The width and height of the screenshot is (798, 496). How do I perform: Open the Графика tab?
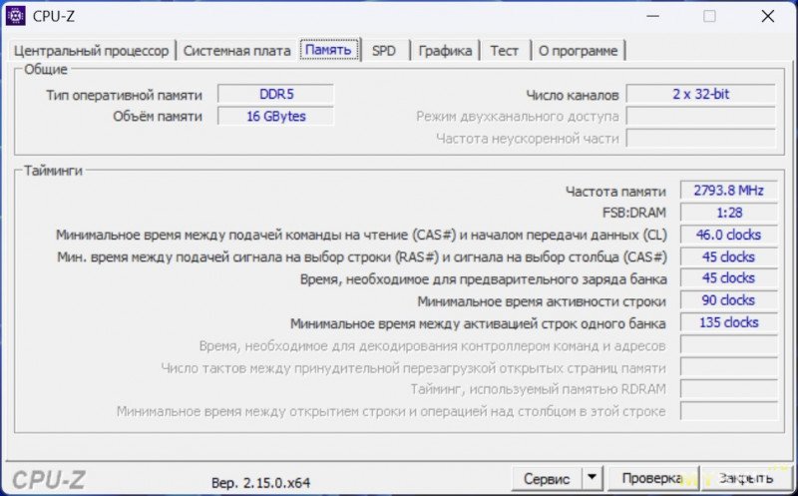(x=445, y=50)
